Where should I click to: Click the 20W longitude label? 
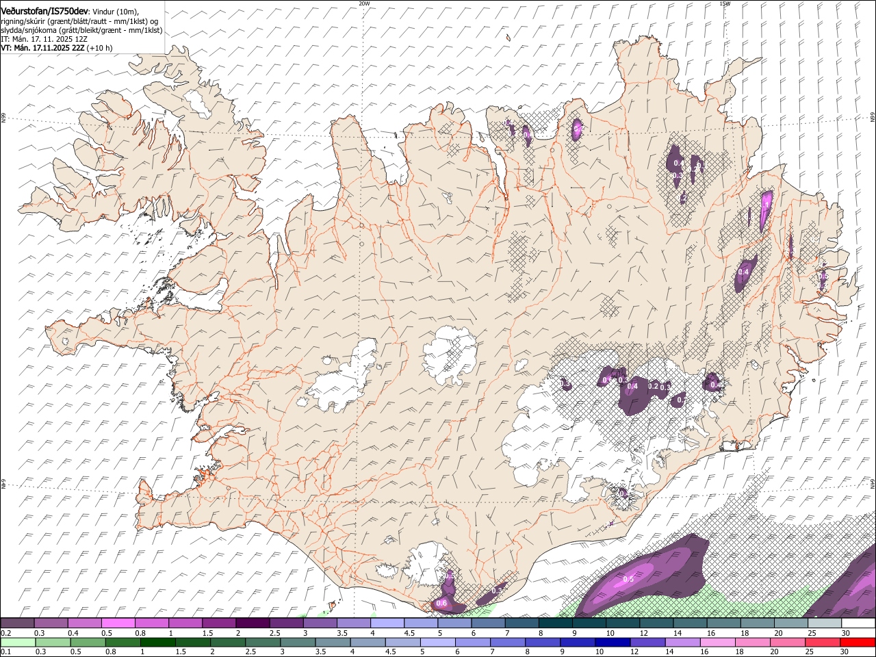point(364,3)
